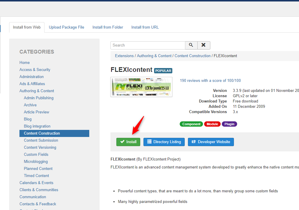
Task: Focus the Search text field
Action: click(x=148, y=45)
